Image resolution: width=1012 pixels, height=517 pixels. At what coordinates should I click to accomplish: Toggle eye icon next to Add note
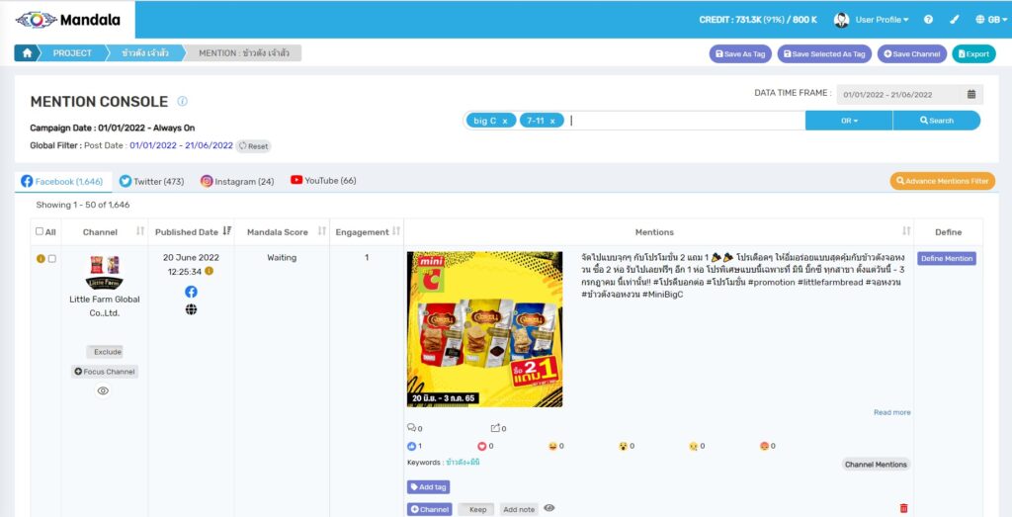[x=549, y=508]
